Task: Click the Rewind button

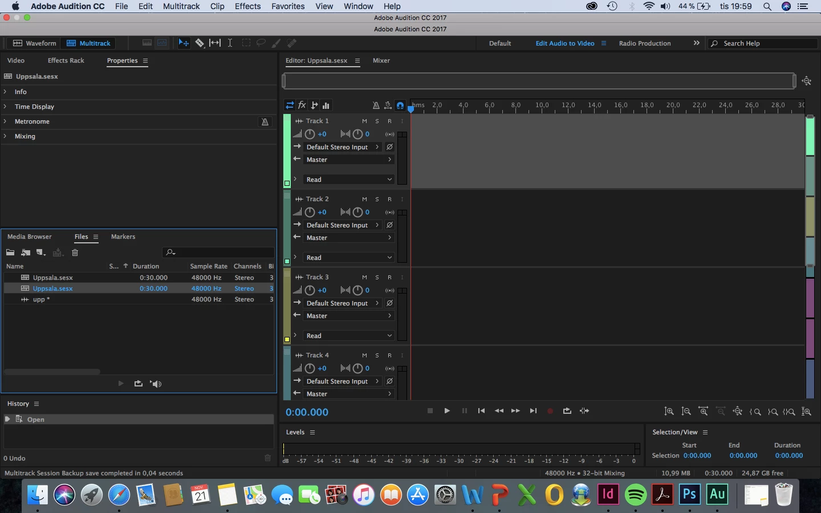Action: click(x=499, y=411)
